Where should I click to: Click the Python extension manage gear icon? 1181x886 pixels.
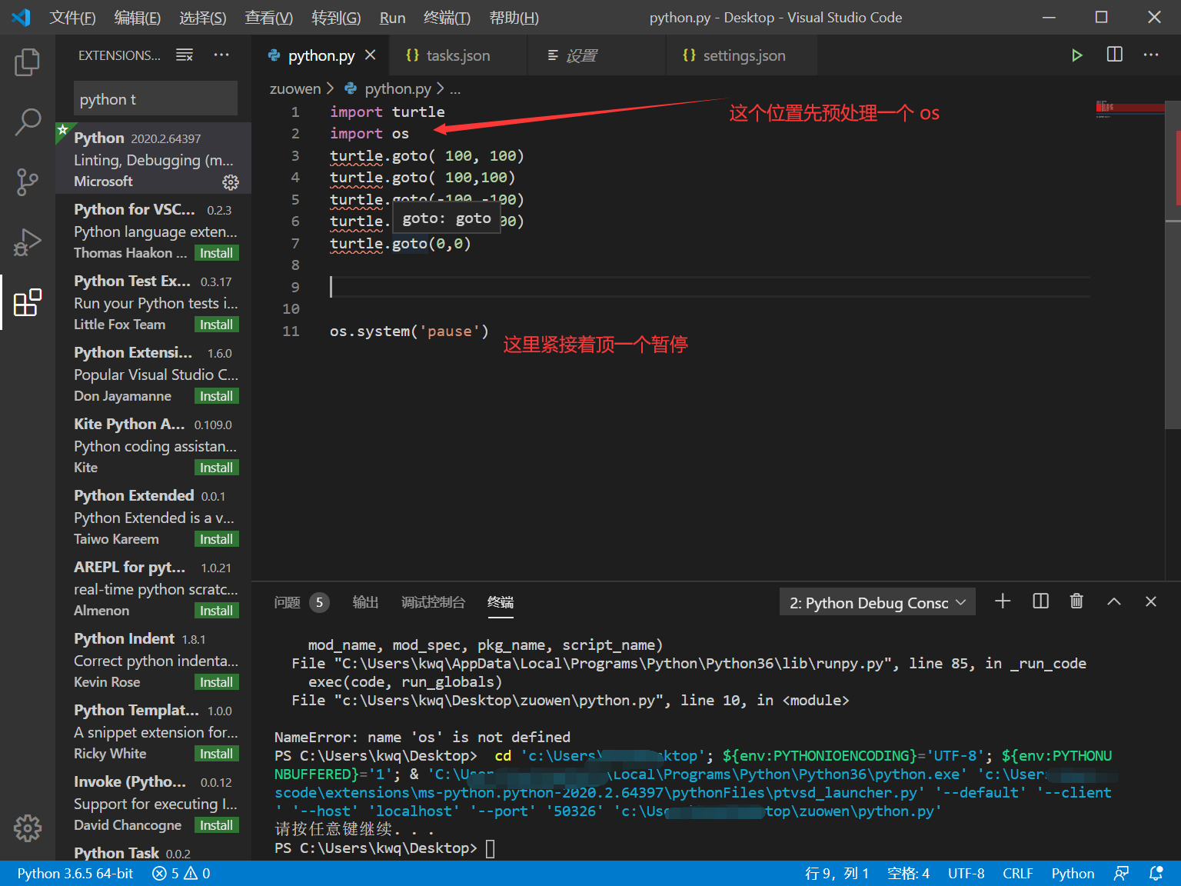[x=231, y=182]
